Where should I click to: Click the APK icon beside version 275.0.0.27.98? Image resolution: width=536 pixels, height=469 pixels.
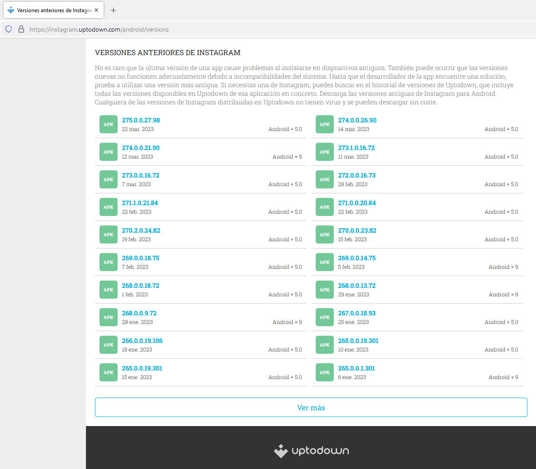[x=108, y=125]
